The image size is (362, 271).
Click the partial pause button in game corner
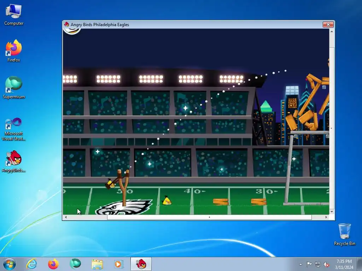[x=72, y=31]
